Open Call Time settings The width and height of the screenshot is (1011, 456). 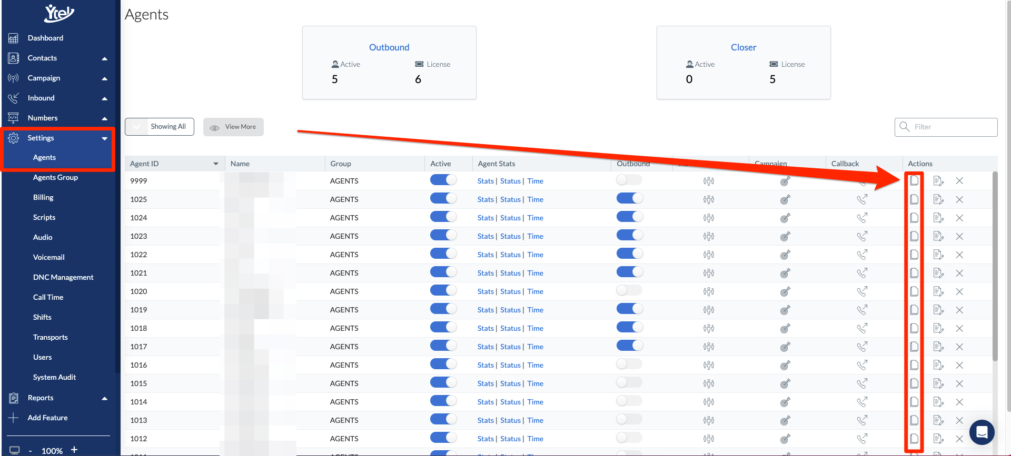(x=48, y=298)
